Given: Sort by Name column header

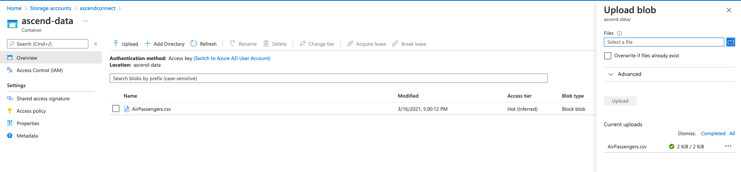Looking at the screenshot, I should pyautogui.click(x=130, y=96).
